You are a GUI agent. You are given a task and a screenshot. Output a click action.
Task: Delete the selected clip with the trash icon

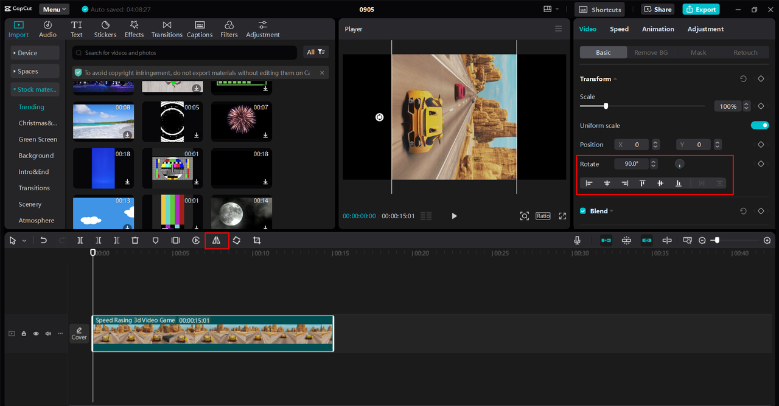(135, 241)
